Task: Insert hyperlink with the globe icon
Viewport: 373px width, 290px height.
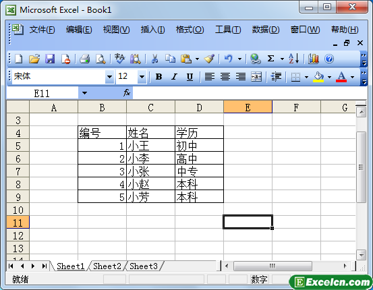Action: click(256, 59)
